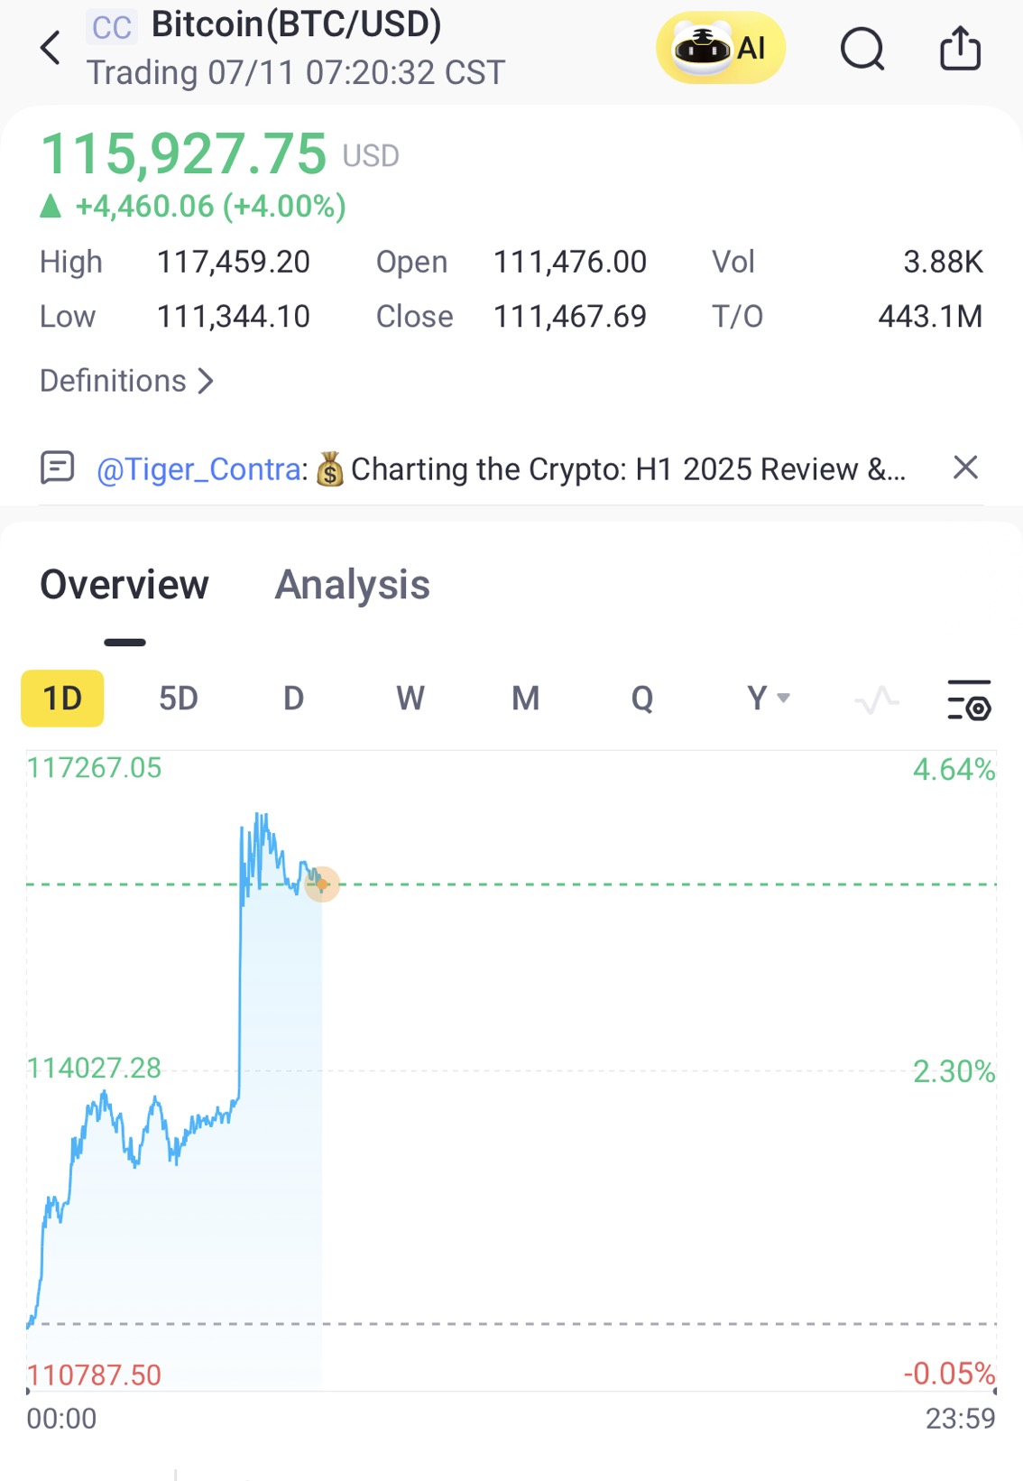
Task: Tap the back arrow icon
Action: coord(51,48)
